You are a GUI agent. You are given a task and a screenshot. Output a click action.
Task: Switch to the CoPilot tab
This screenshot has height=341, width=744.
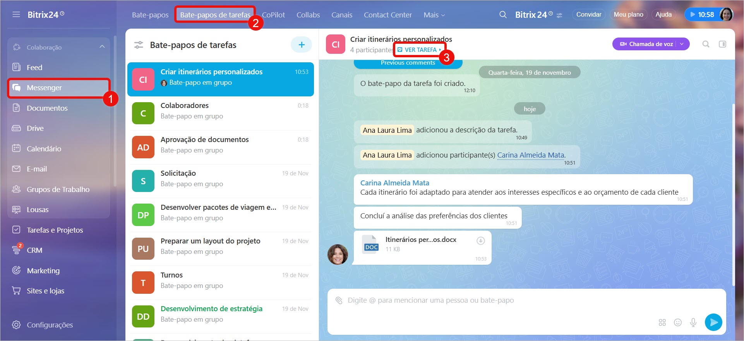273,15
